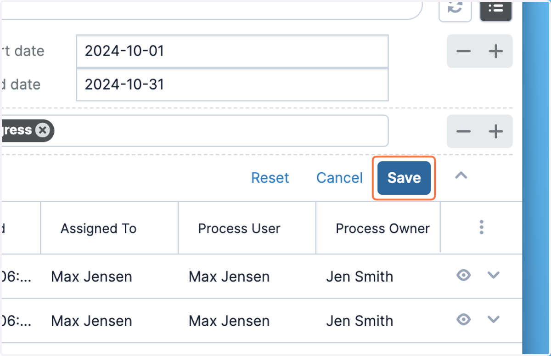The width and height of the screenshot is (551, 356).
Task: Click the Save button
Action: [404, 178]
